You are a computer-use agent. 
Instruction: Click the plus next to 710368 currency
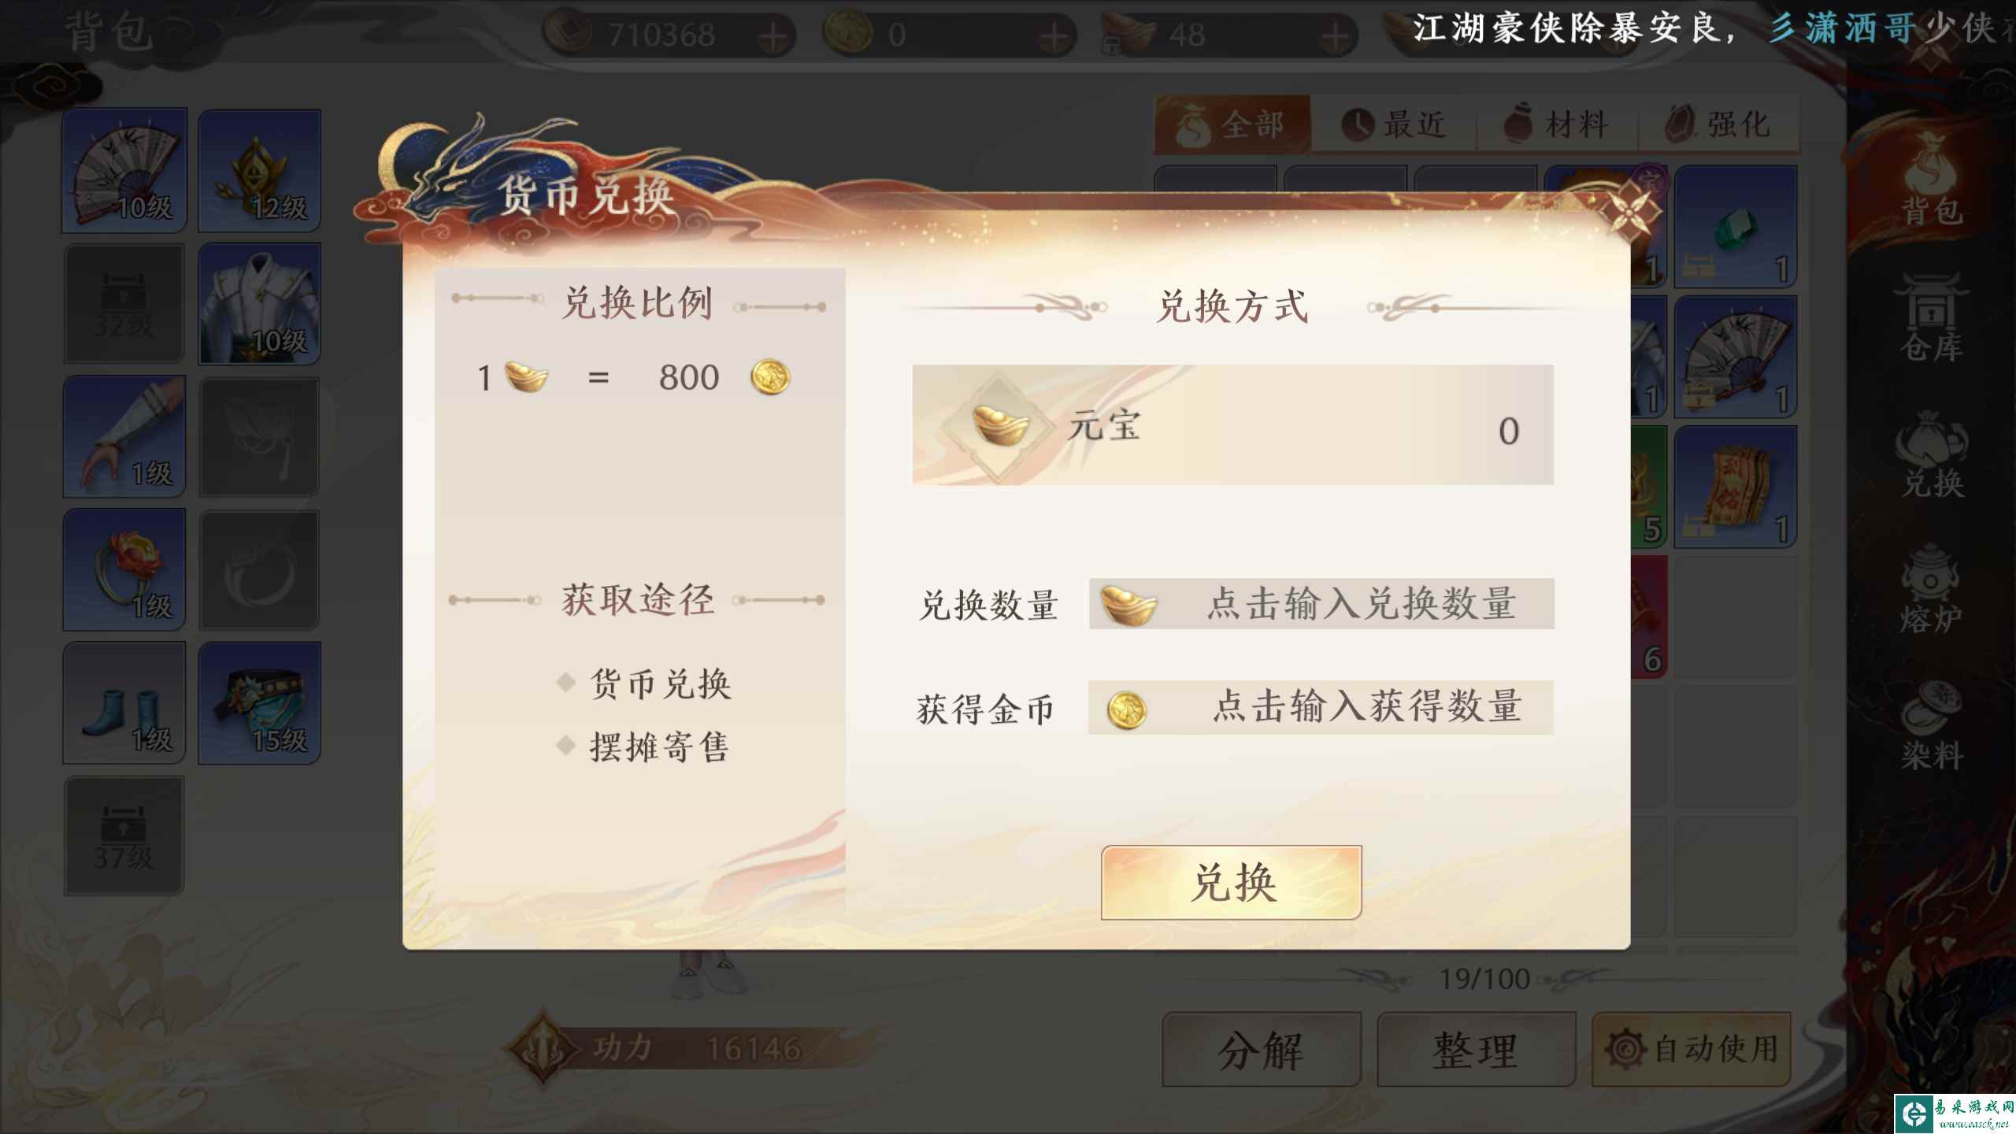773,35
